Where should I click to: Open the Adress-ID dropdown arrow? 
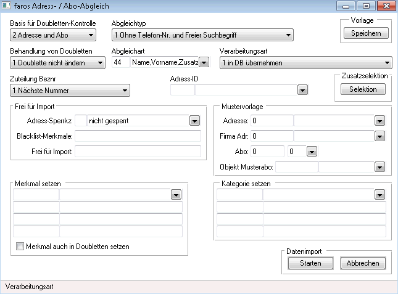(302, 91)
